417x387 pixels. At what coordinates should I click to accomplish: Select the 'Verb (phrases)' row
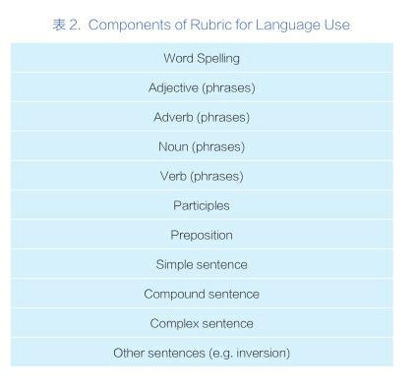[202, 176]
